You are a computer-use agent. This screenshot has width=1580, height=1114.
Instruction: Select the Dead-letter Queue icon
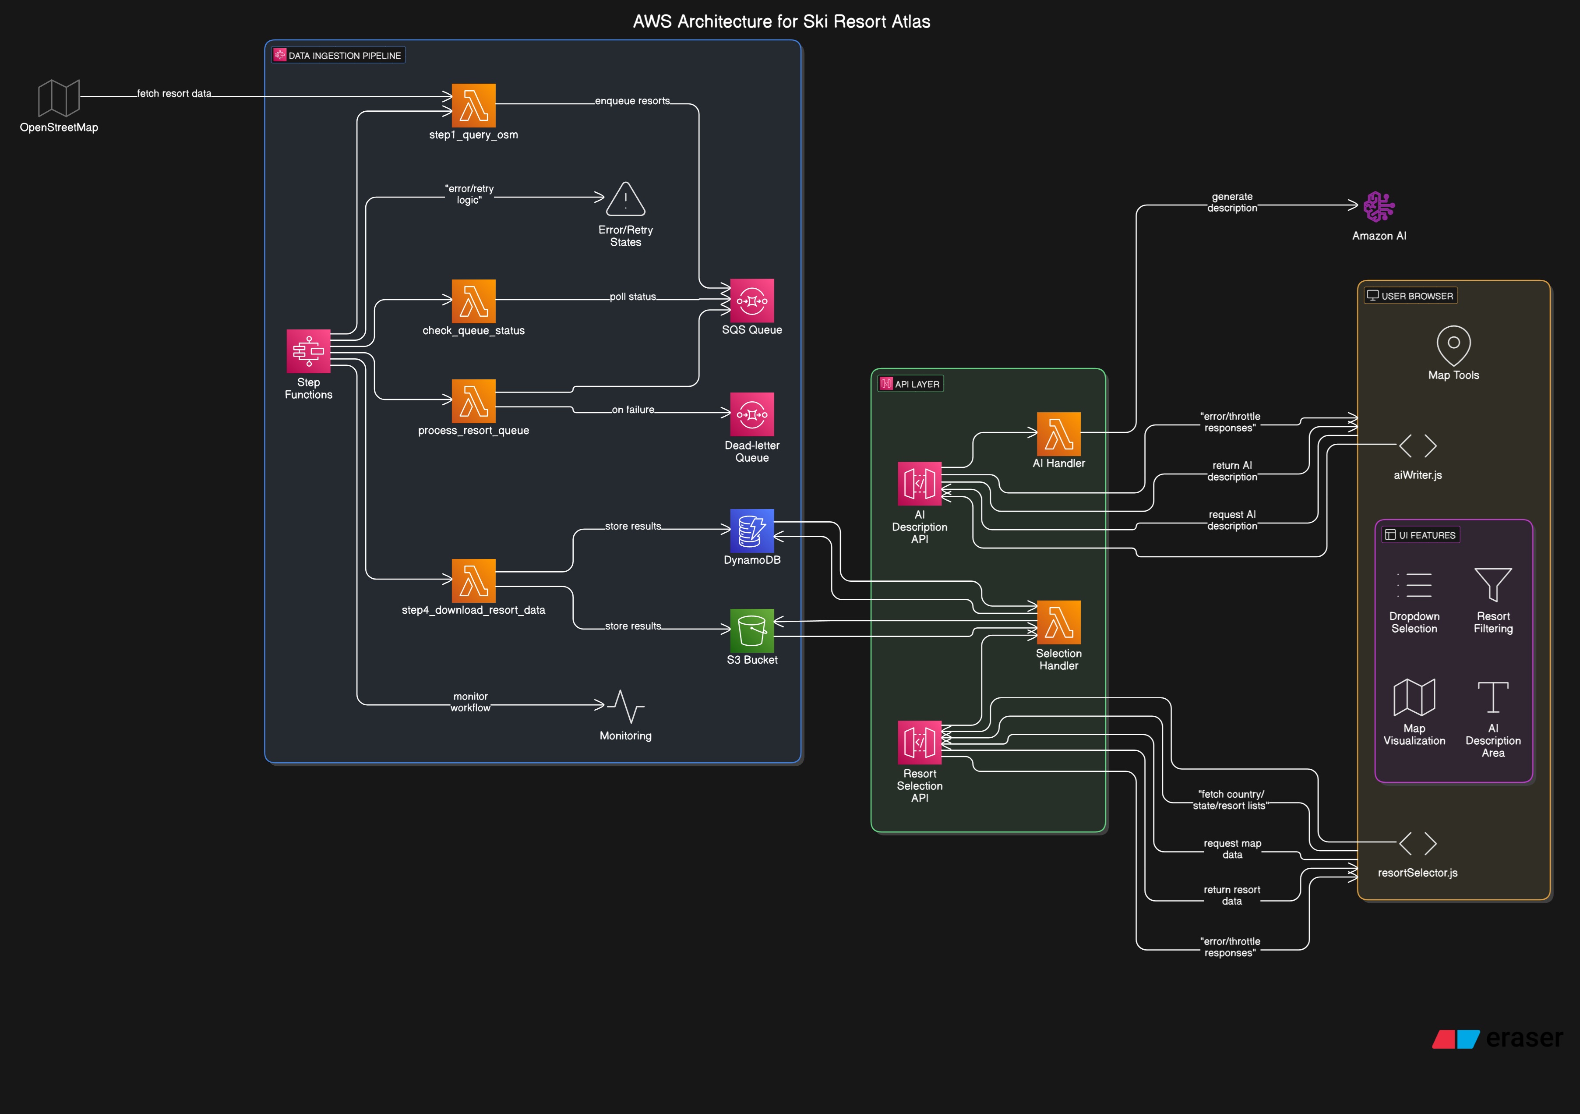coord(751,414)
